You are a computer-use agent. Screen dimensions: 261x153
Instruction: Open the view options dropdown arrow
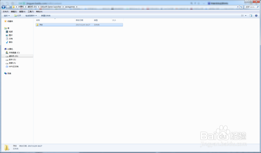tap(246, 16)
